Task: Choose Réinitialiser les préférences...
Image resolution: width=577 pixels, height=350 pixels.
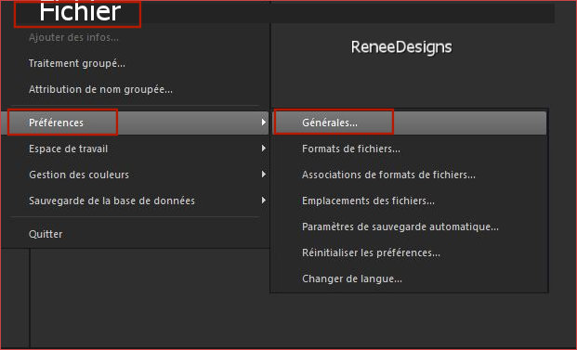Action: [371, 253]
